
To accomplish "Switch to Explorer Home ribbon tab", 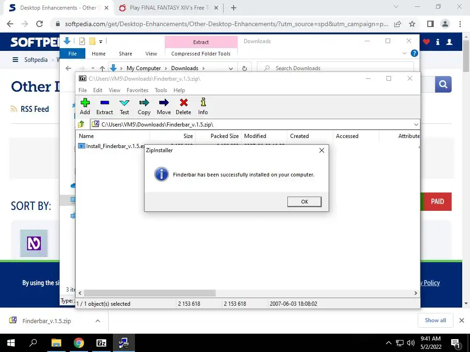I will 99,54.
